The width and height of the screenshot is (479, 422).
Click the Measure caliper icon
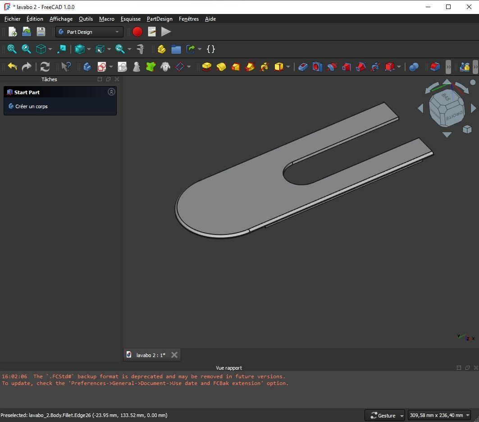tap(140, 49)
